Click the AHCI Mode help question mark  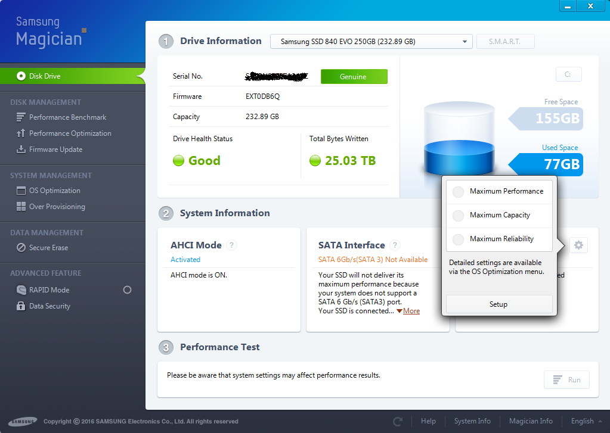pyautogui.click(x=231, y=245)
